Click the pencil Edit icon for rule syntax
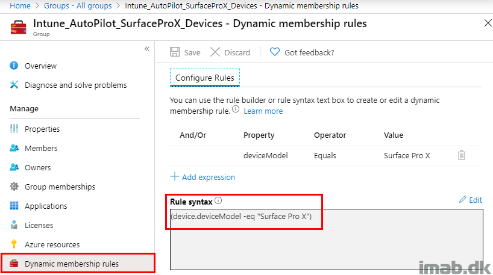This screenshot has height=275, width=493. [x=462, y=199]
